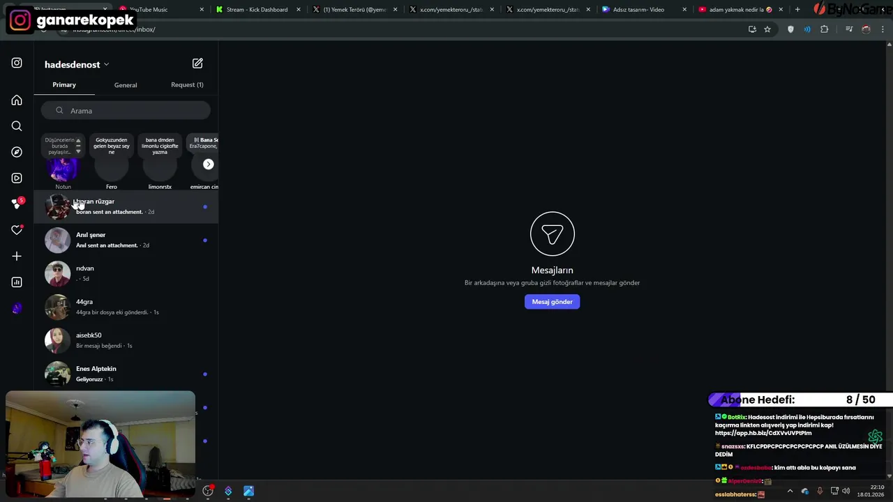The height and width of the screenshot is (502, 893).
Task: Start a new message with compose icon
Action: (197, 63)
